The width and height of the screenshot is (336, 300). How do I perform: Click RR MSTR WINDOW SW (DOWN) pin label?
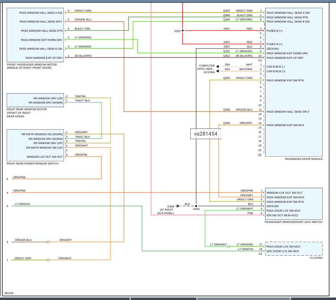click(42, 135)
